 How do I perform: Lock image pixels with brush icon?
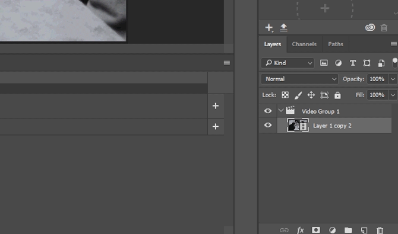(x=298, y=95)
